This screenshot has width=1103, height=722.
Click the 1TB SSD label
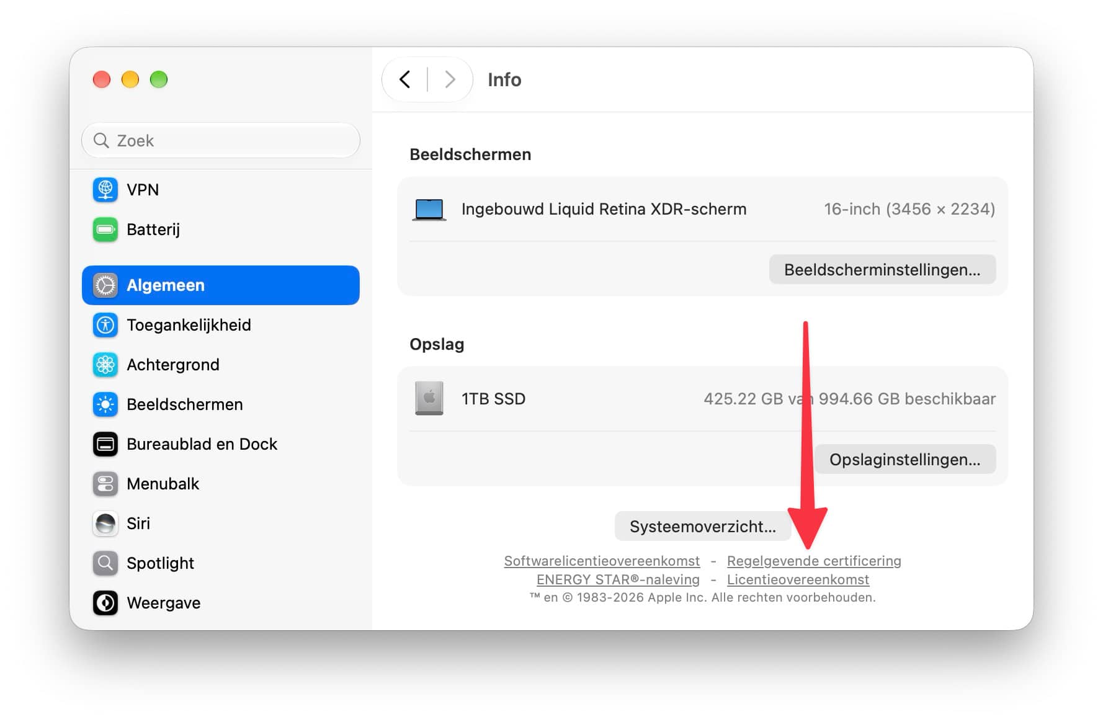point(493,399)
